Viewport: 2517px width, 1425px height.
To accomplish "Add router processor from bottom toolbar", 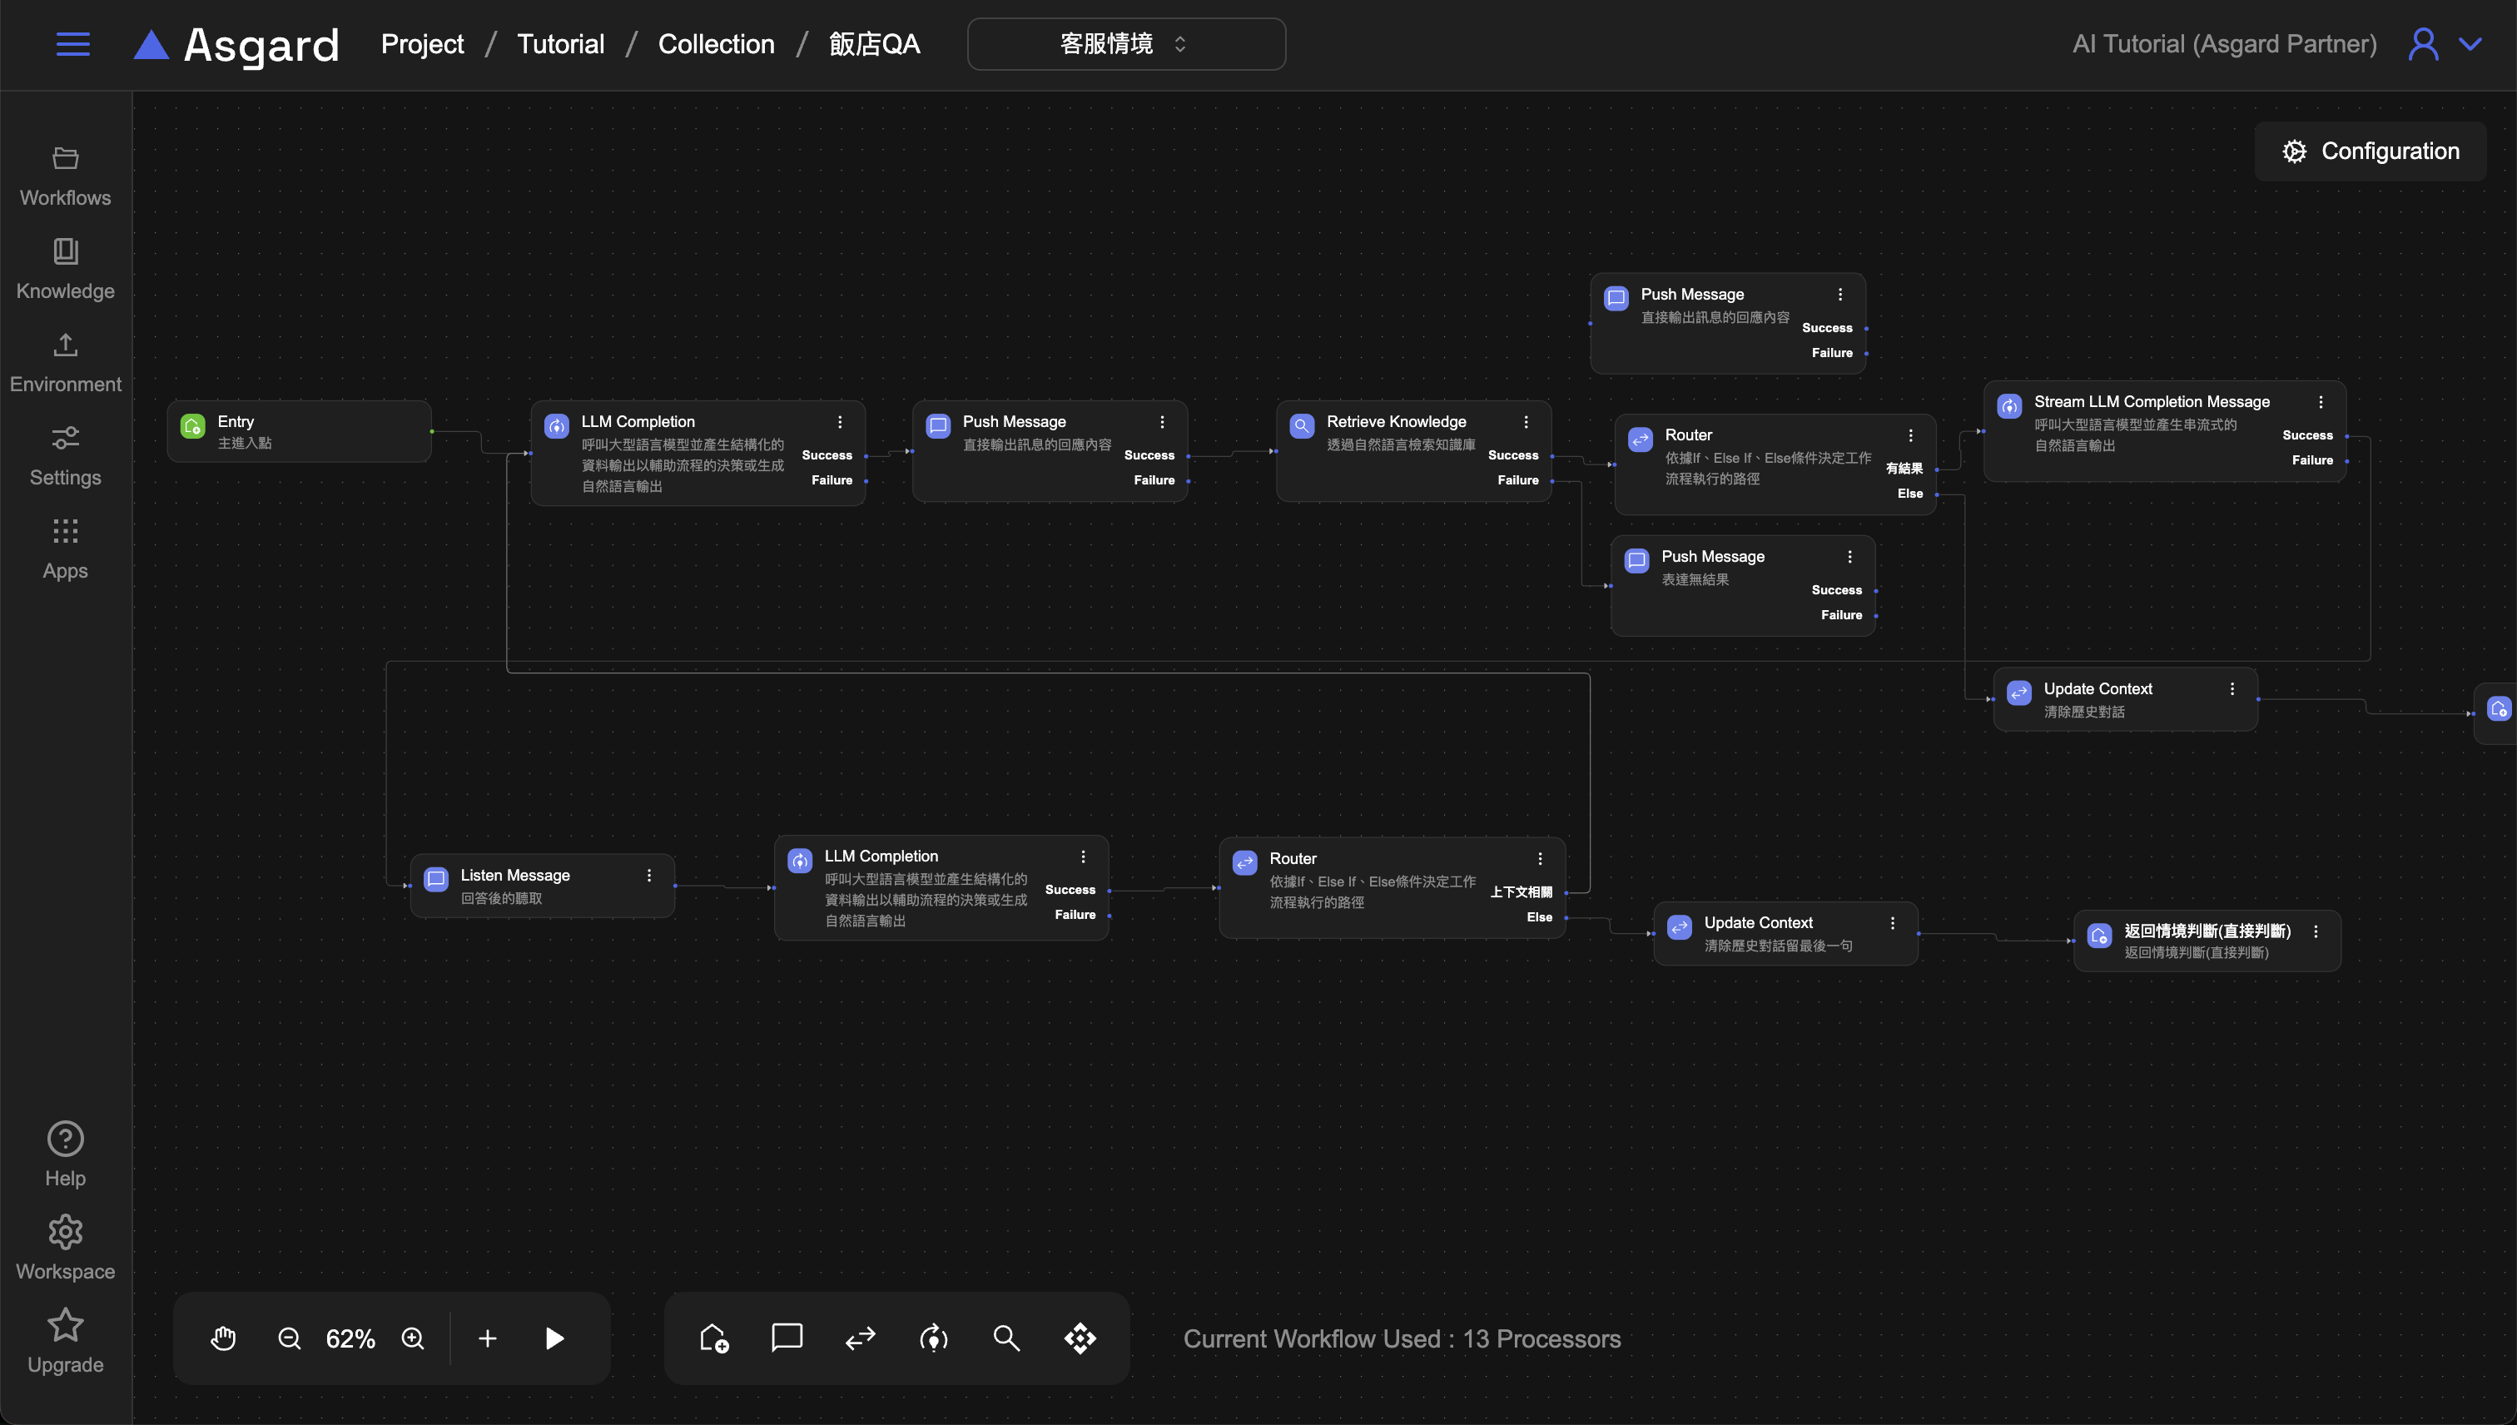I will tap(860, 1338).
